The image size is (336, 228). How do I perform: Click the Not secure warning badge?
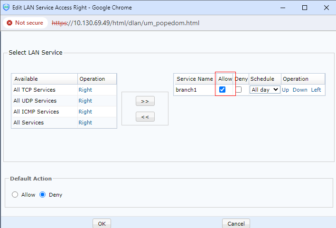pos(24,23)
